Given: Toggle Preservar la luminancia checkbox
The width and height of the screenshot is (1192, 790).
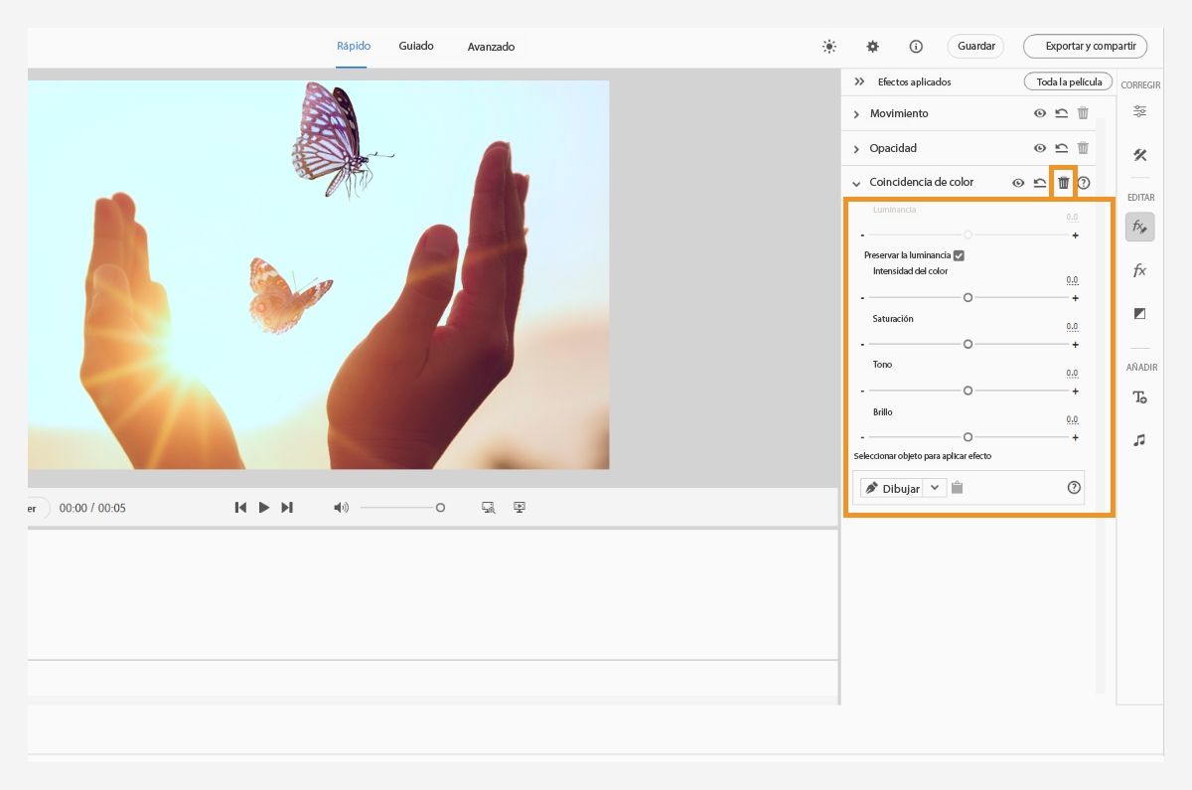Looking at the screenshot, I should point(959,255).
